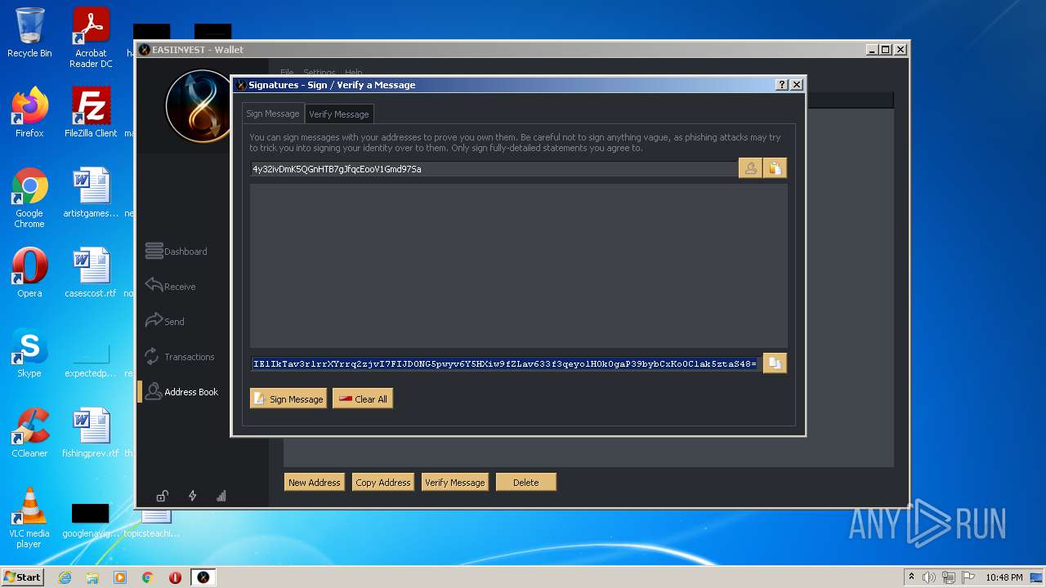Launch Firefox from the desktop
Screen dimensions: 1046x588
point(29,112)
